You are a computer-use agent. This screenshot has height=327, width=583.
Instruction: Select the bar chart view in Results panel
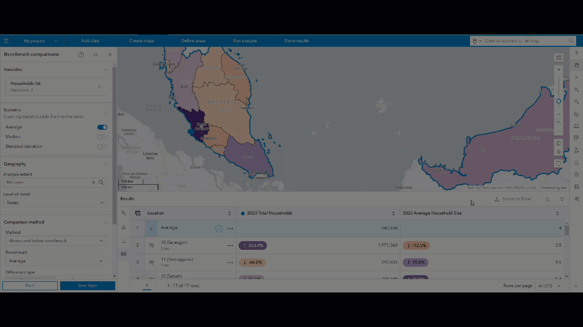pyautogui.click(x=123, y=227)
